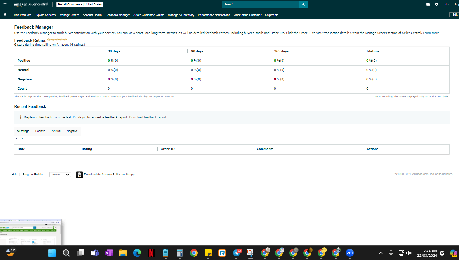Open the mail messages icon

click(x=428, y=4)
